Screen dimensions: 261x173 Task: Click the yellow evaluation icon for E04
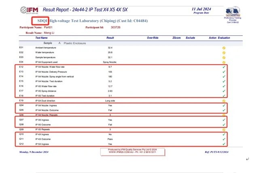[224, 62]
